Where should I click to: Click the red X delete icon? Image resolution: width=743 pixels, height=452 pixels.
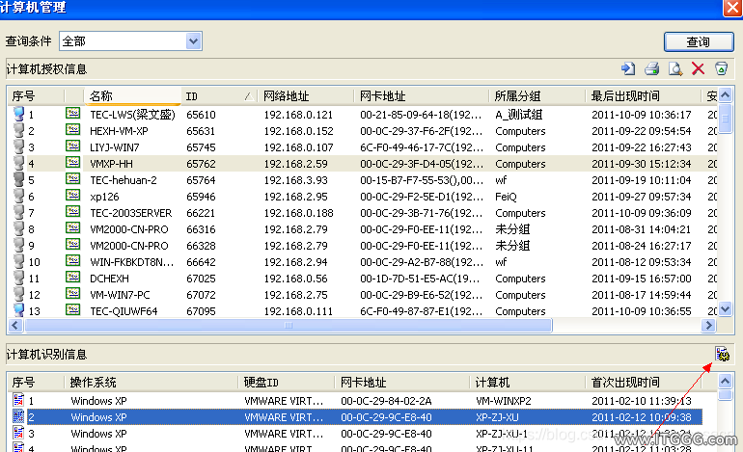698,69
